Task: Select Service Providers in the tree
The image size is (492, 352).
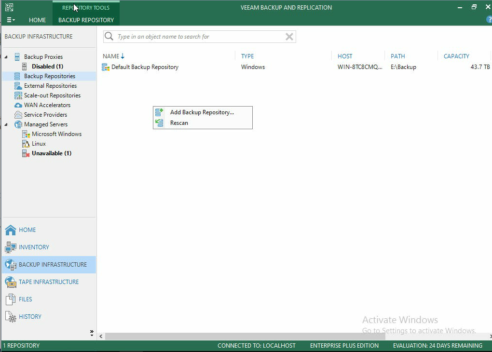Action: coord(45,115)
